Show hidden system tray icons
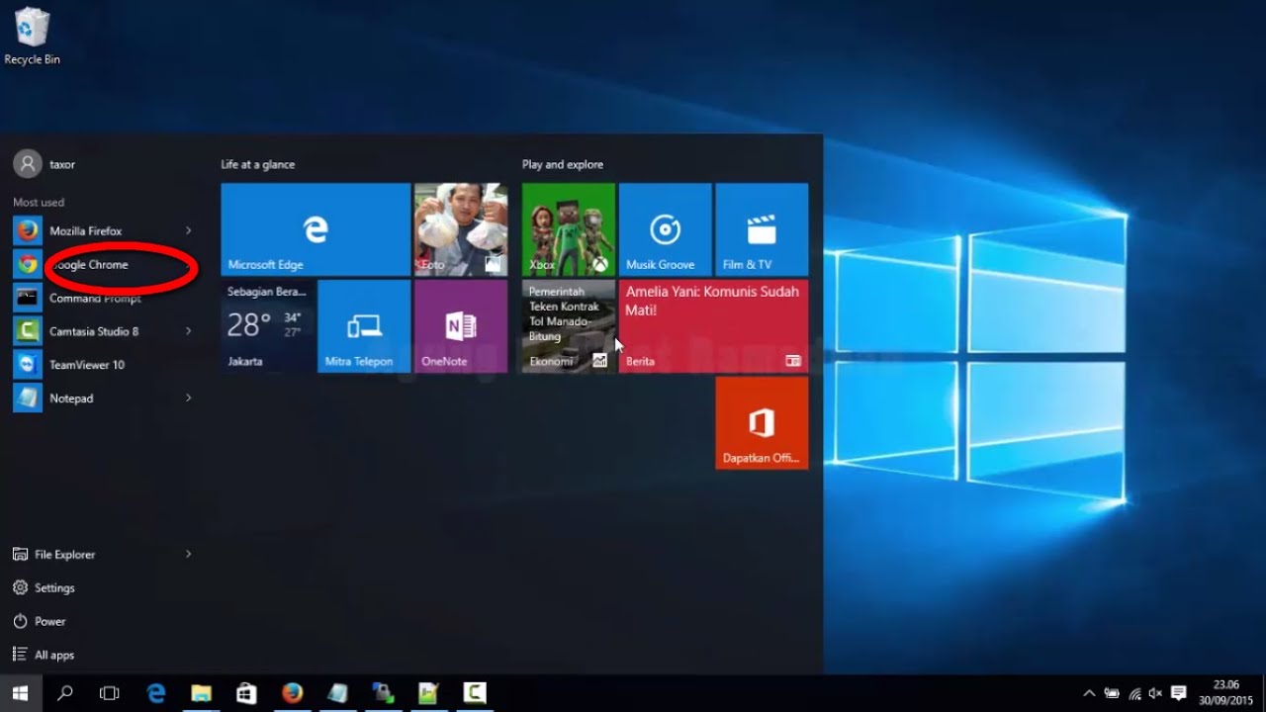1266x712 pixels. point(1089,693)
